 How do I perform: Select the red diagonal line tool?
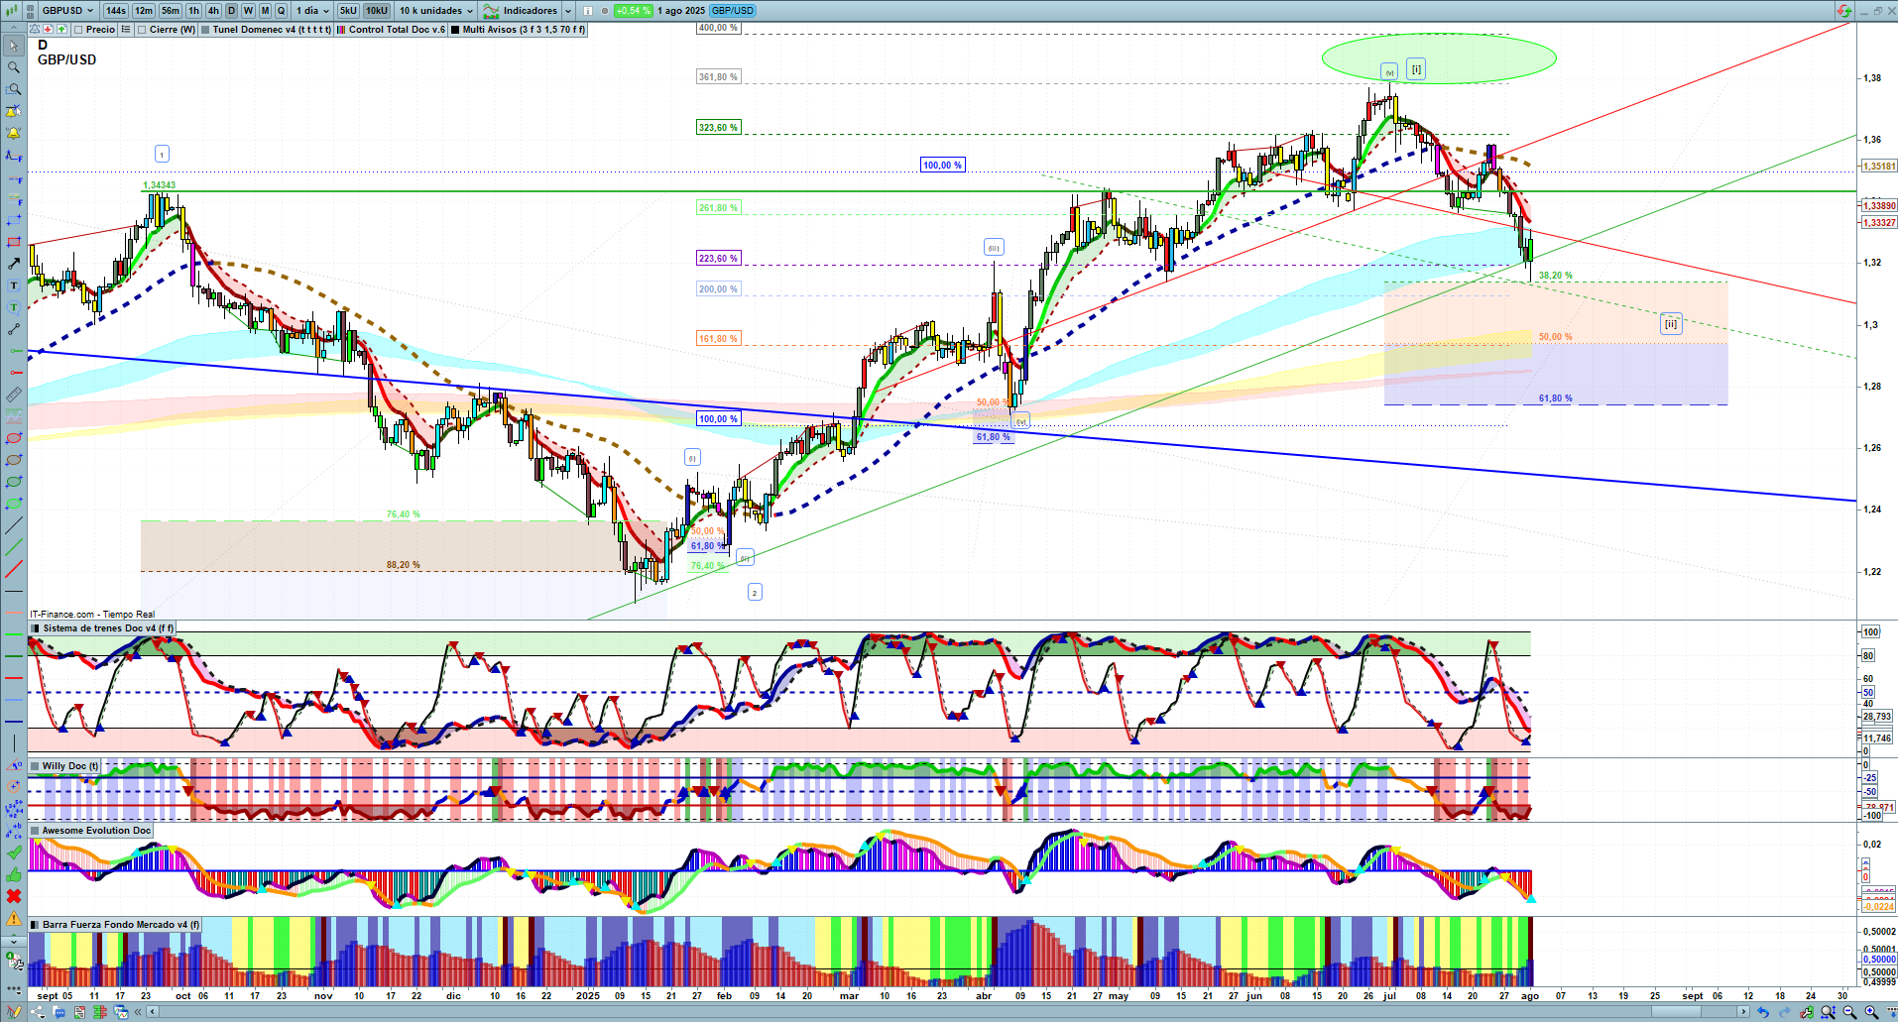point(14,569)
